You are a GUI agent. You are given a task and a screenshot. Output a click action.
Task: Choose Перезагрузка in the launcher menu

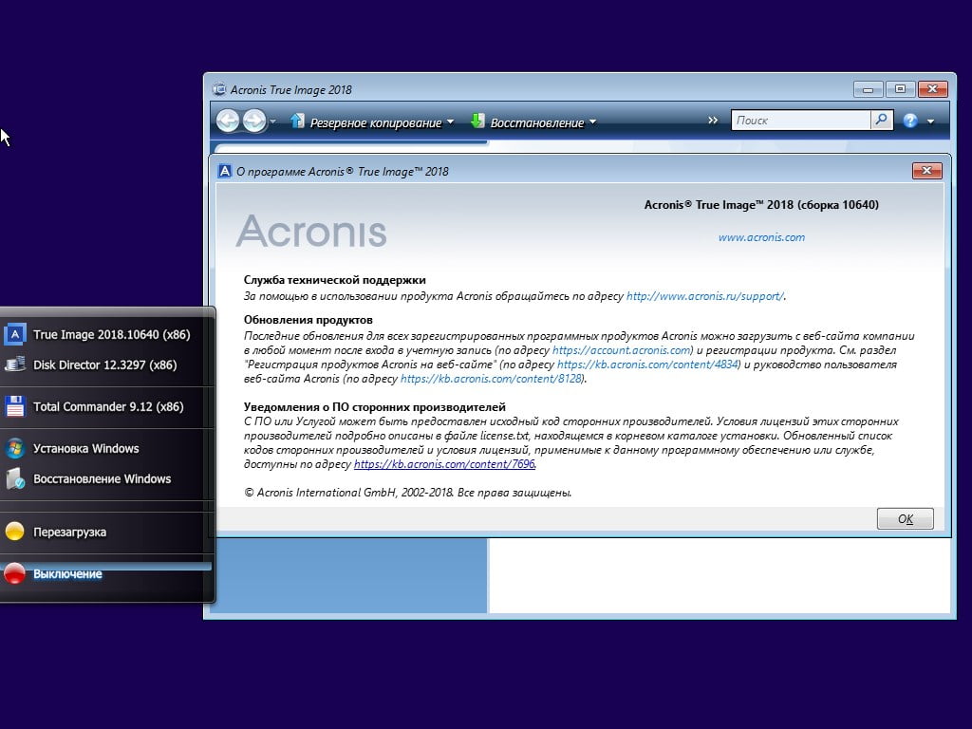[x=69, y=532]
